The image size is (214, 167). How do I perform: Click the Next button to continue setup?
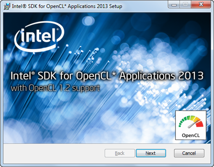tap(151, 153)
